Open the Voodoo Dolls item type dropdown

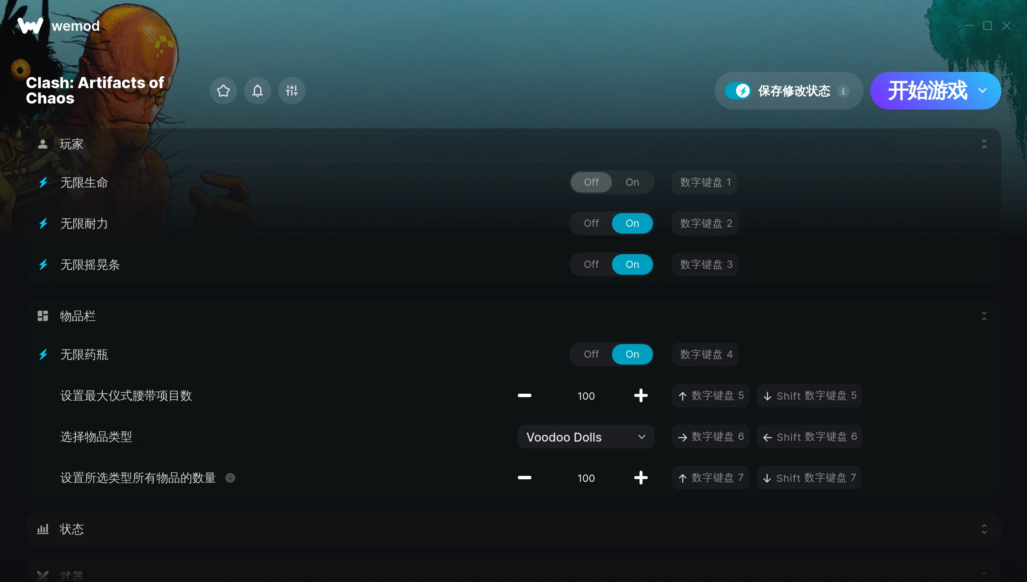click(586, 437)
